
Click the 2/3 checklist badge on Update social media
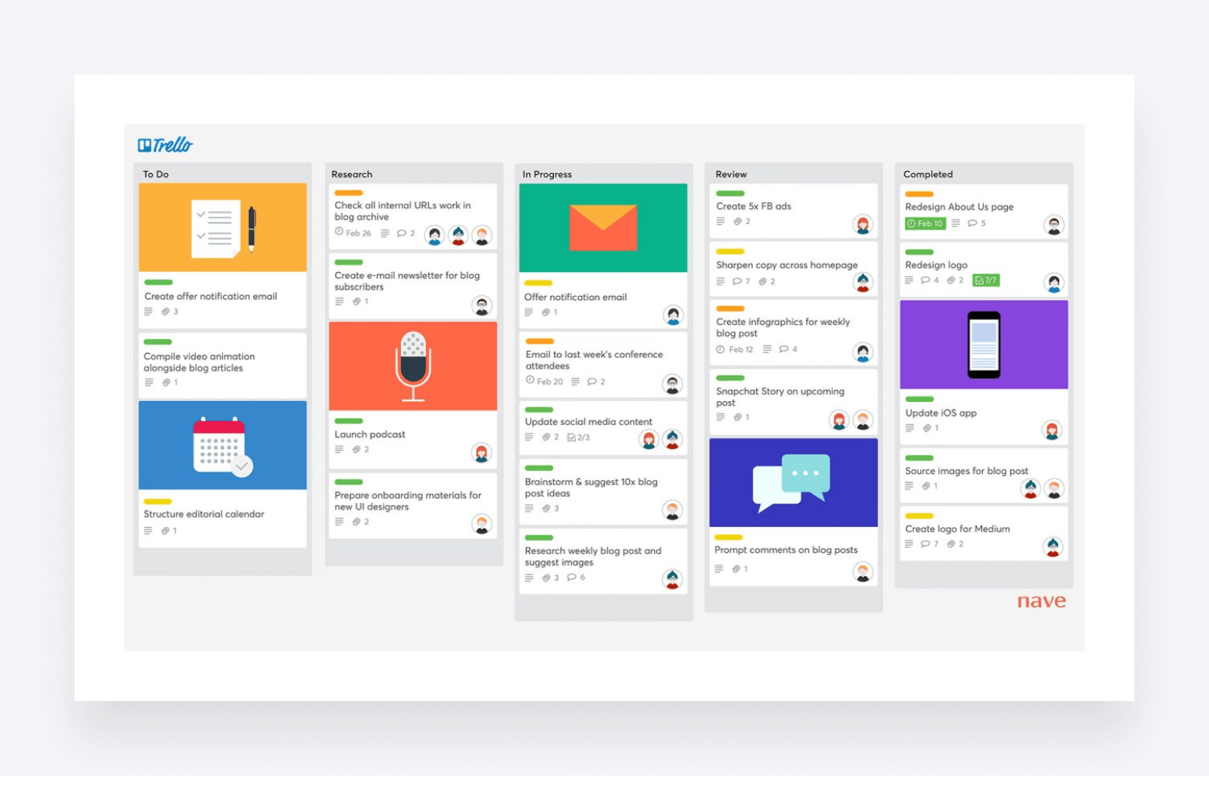tap(579, 438)
